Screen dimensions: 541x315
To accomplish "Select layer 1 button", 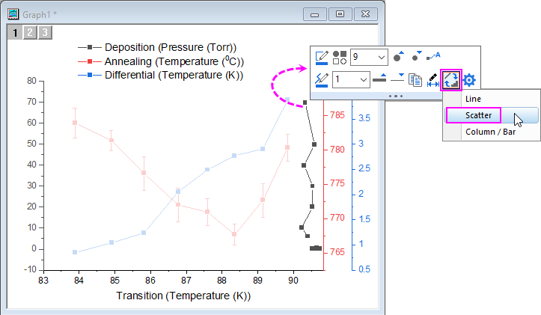I will coord(13,32).
